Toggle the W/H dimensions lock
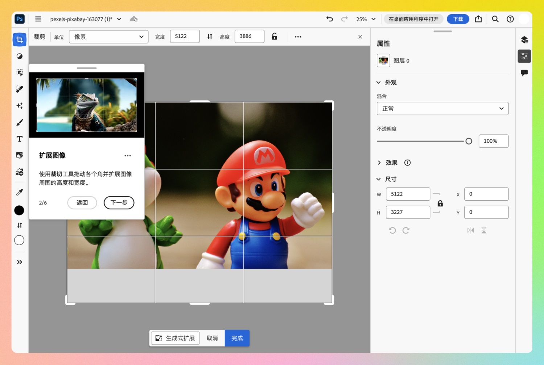Screen dimensions: 544x365 coord(440,203)
